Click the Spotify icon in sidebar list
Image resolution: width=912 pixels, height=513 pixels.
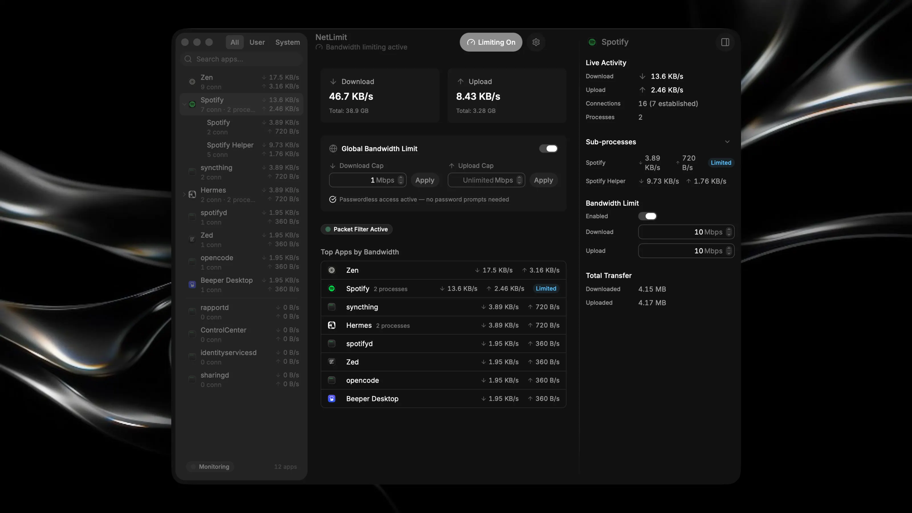click(x=192, y=104)
